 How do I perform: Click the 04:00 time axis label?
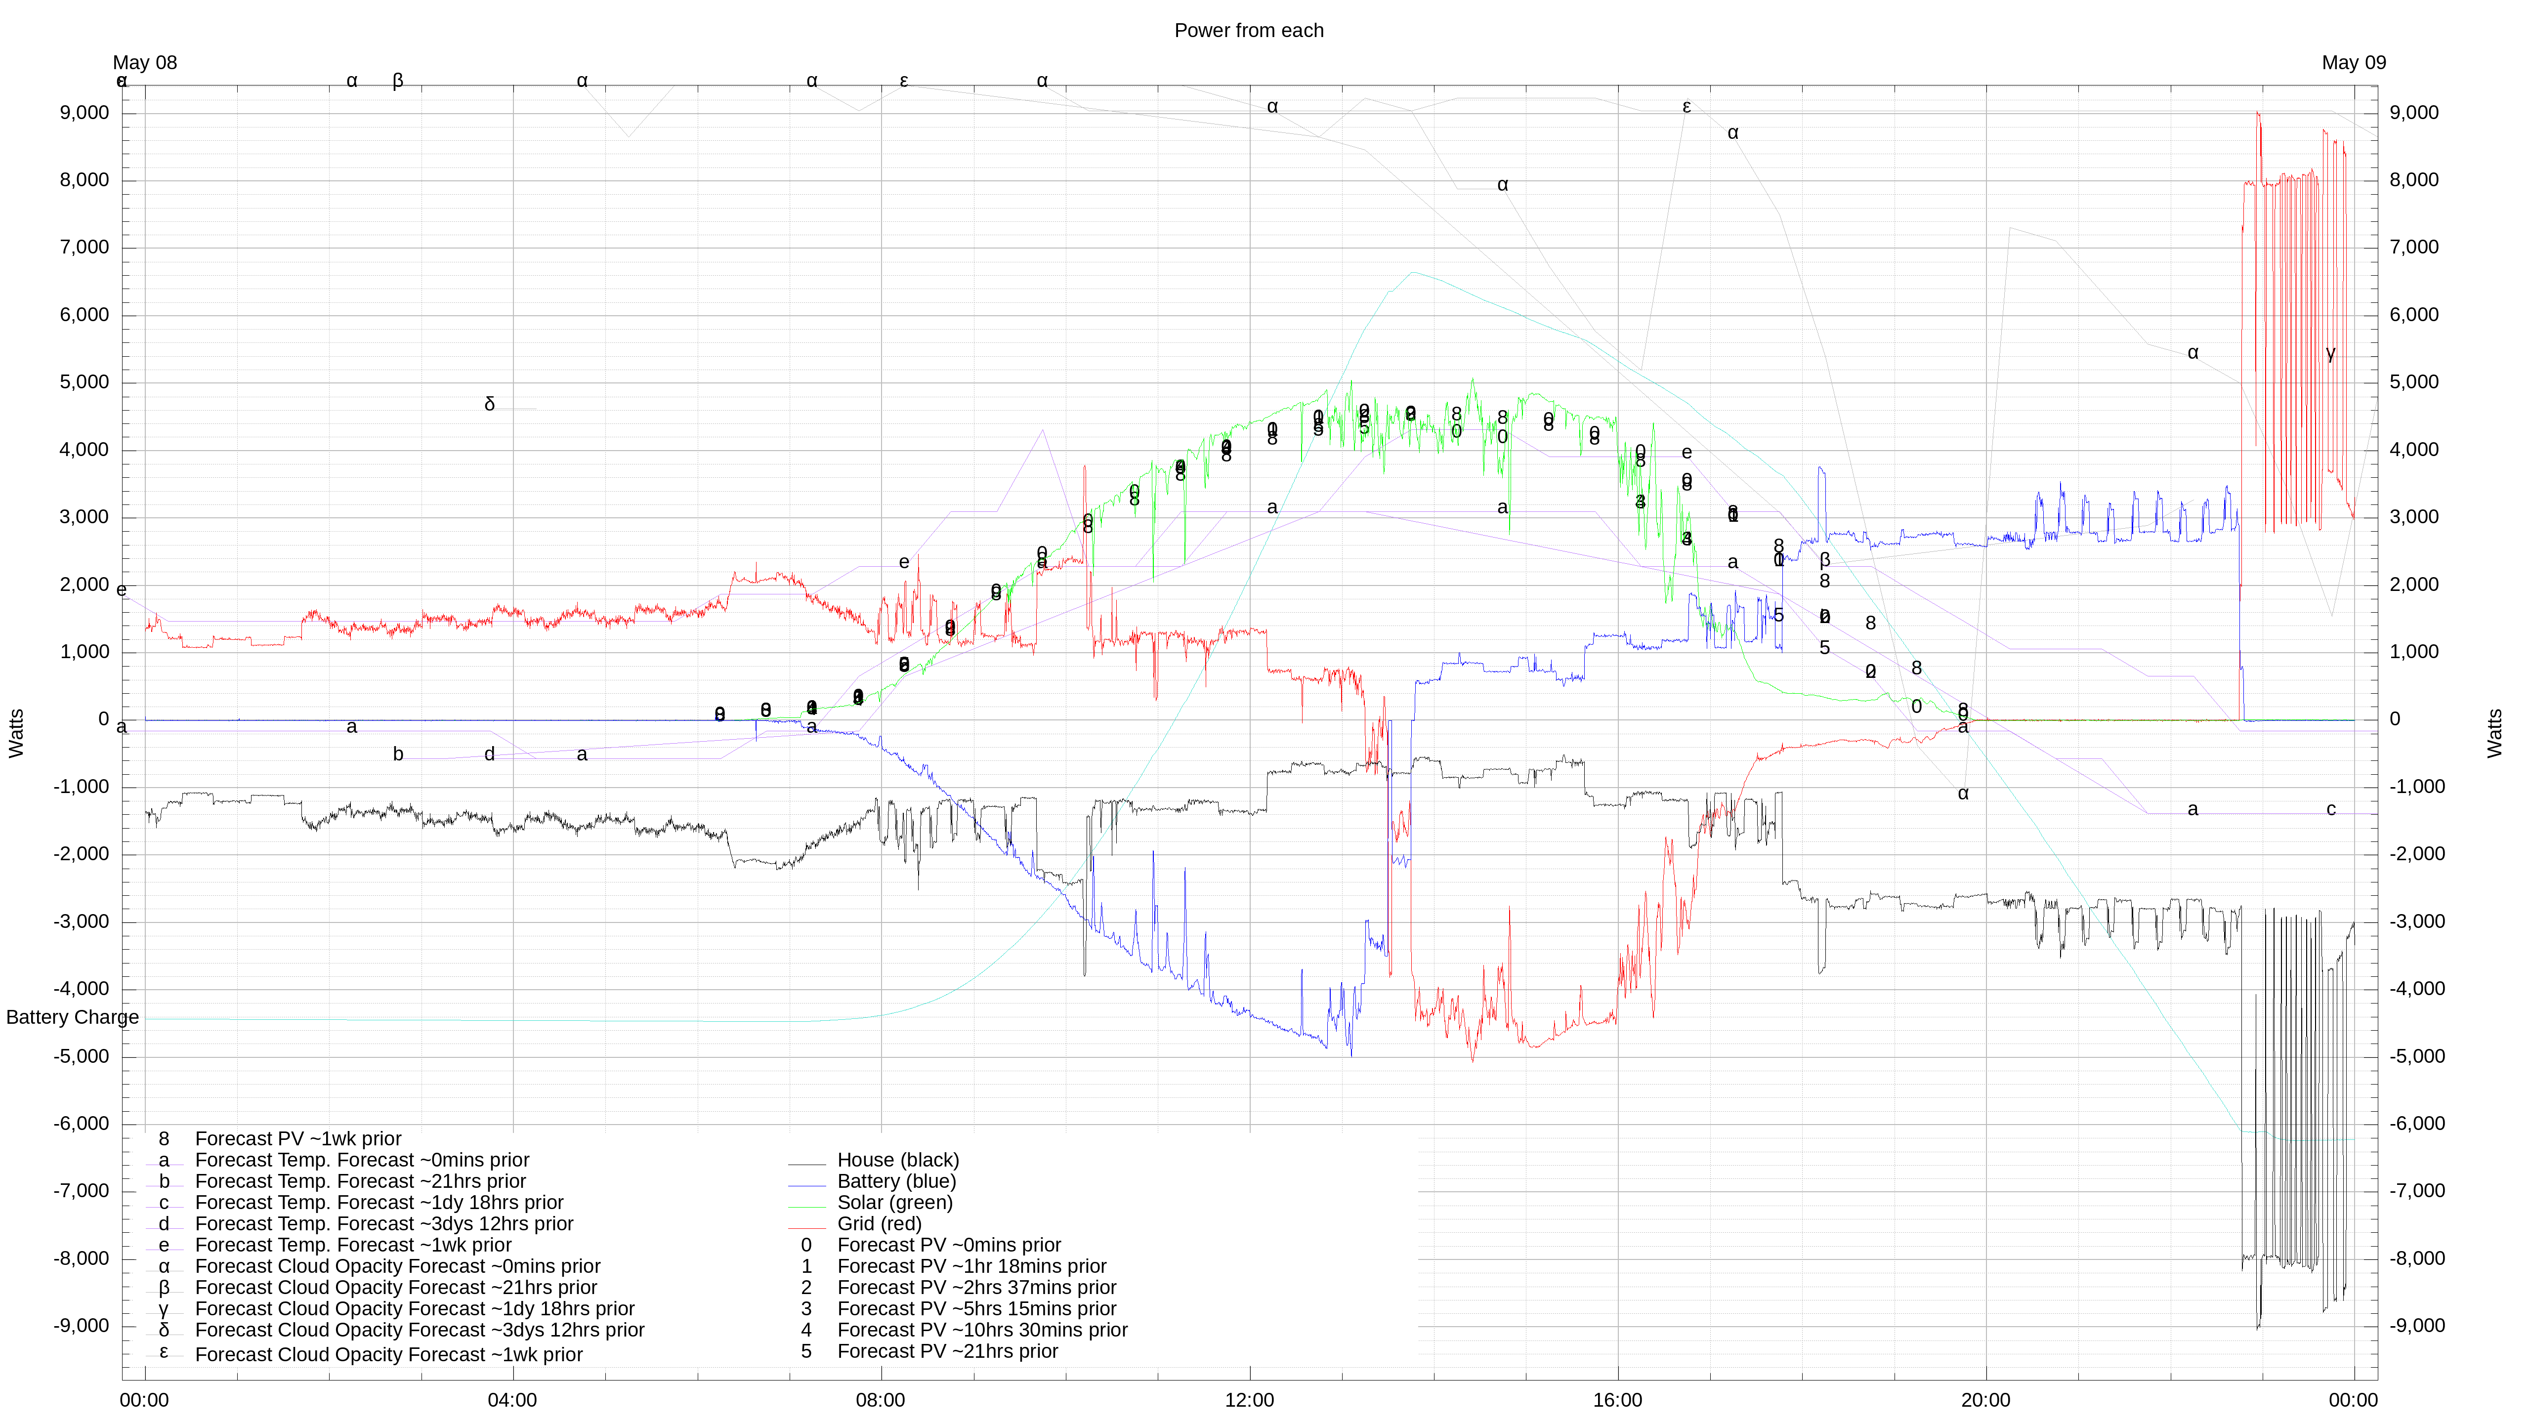click(x=512, y=1400)
